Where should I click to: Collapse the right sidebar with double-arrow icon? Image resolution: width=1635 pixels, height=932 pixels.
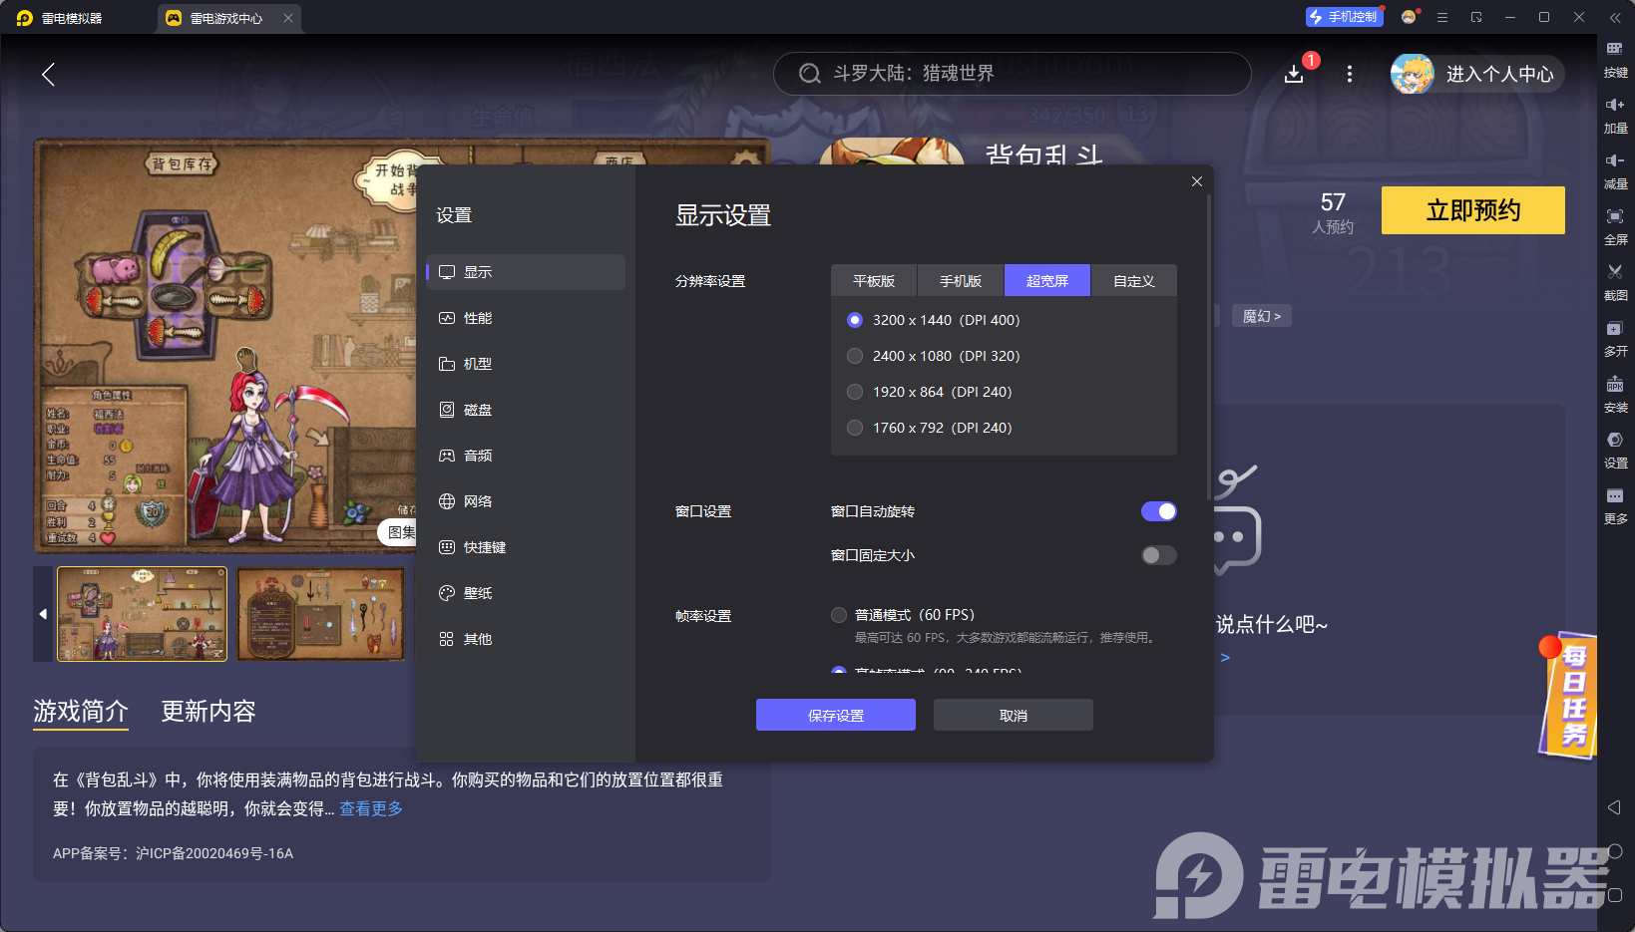[x=1615, y=18]
